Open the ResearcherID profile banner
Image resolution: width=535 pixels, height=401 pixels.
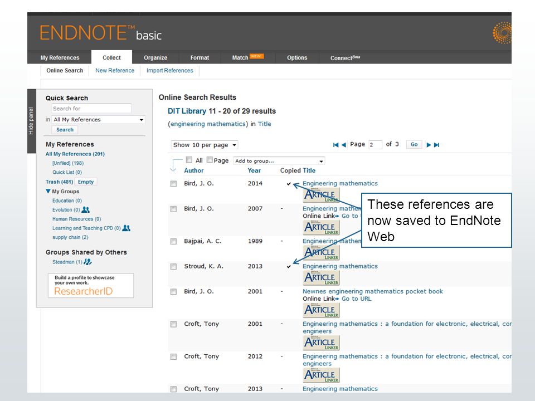[91, 285]
